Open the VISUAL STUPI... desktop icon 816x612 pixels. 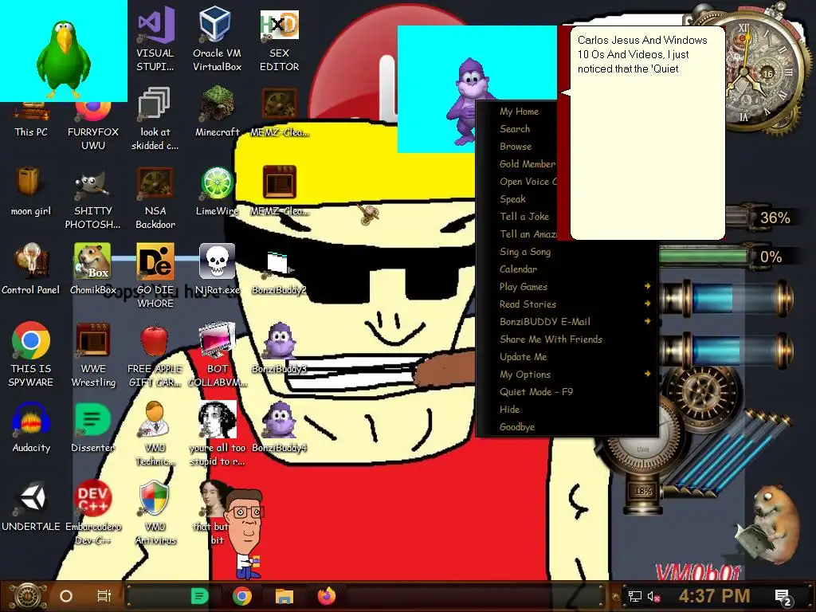tap(155, 39)
